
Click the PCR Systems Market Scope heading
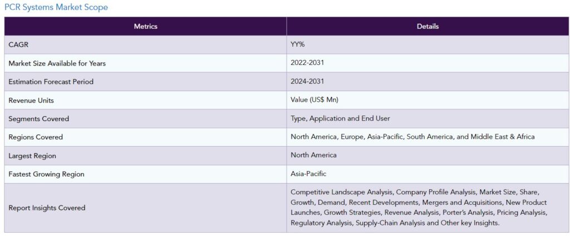[56, 7]
